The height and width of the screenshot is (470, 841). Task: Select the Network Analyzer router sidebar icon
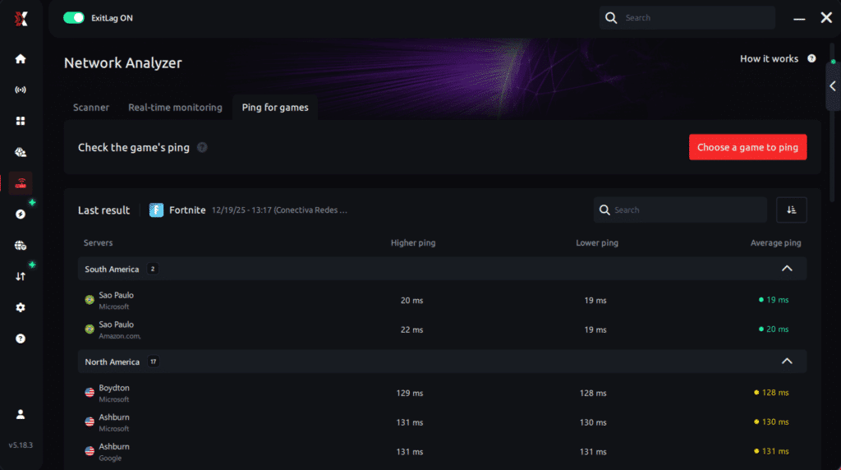click(21, 183)
